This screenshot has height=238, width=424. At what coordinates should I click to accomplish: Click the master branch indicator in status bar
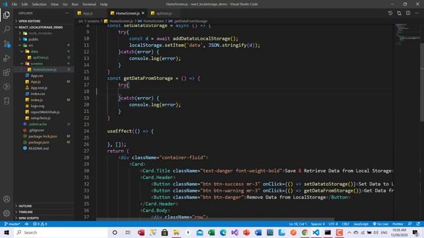13,224
